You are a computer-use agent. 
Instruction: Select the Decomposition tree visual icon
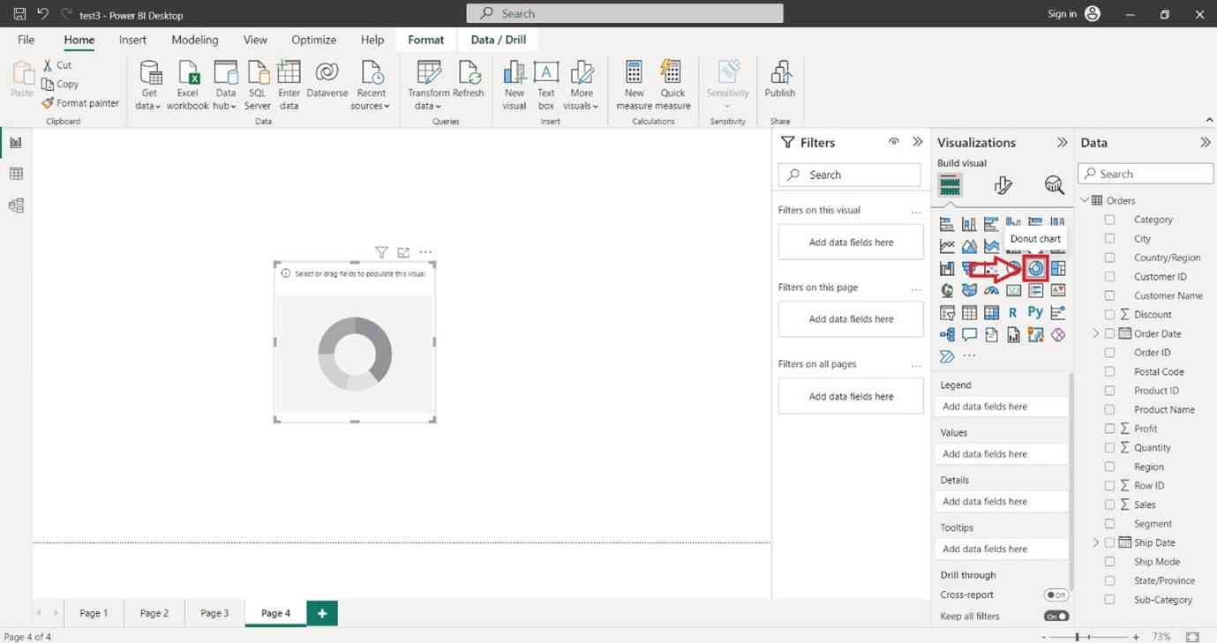point(947,334)
